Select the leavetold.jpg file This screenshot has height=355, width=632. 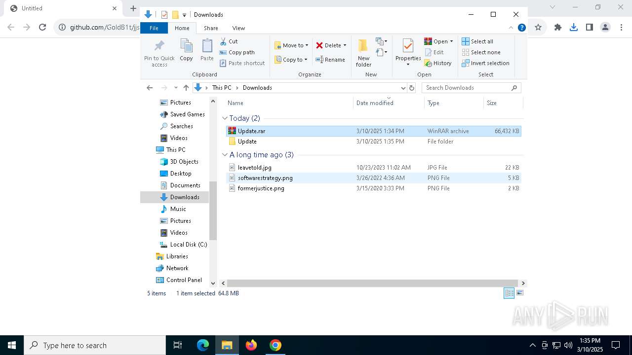tap(373, 168)
